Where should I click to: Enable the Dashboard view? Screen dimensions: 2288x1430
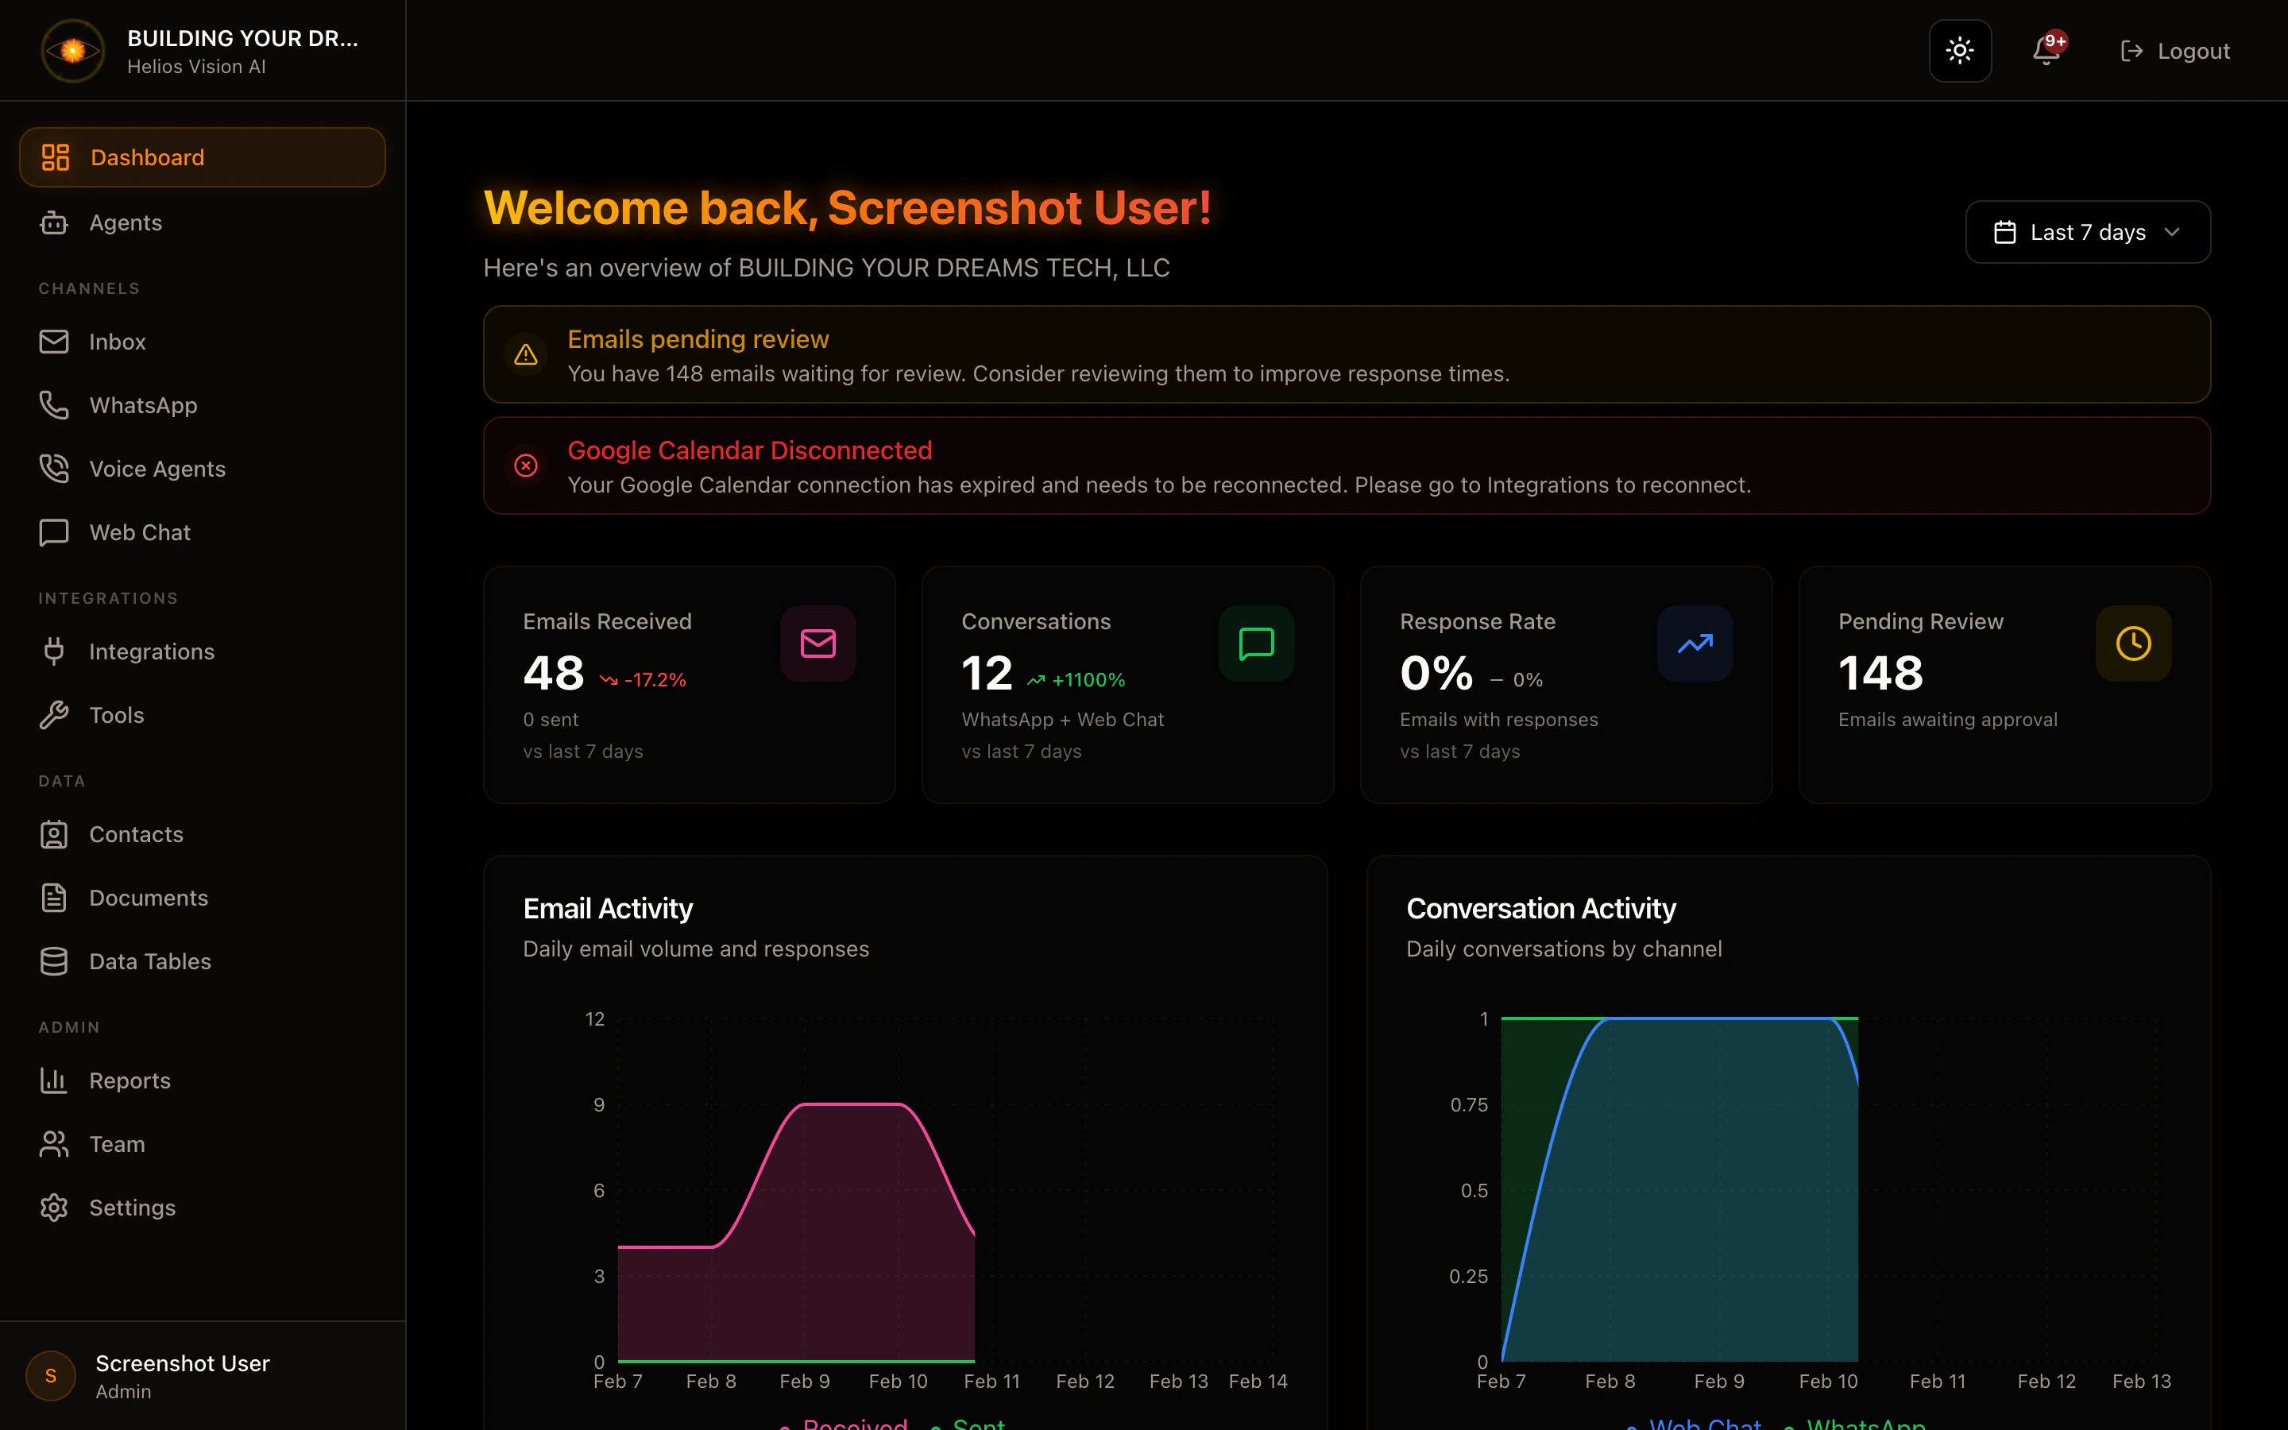(146, 156)
